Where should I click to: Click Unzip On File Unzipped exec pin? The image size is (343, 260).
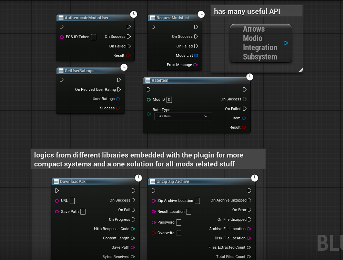pyautogui.click(x=250, y=219)
